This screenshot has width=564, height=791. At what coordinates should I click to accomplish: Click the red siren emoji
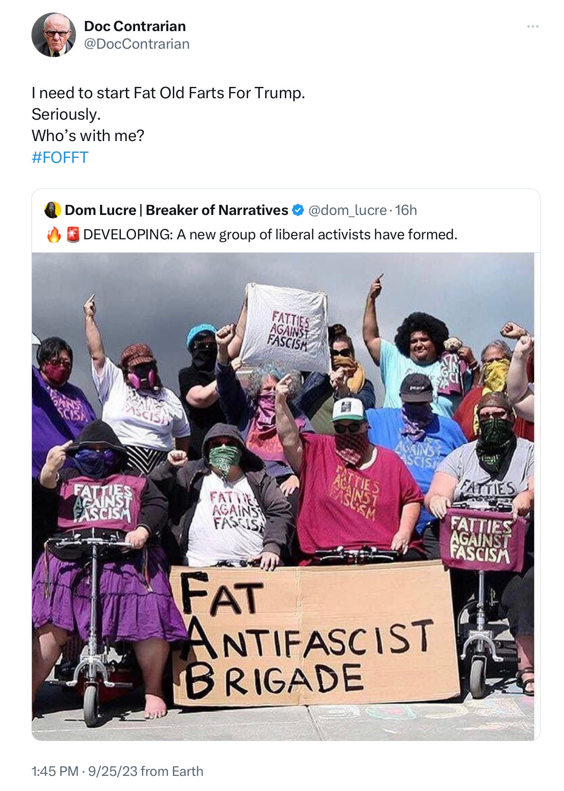point(73,235)
